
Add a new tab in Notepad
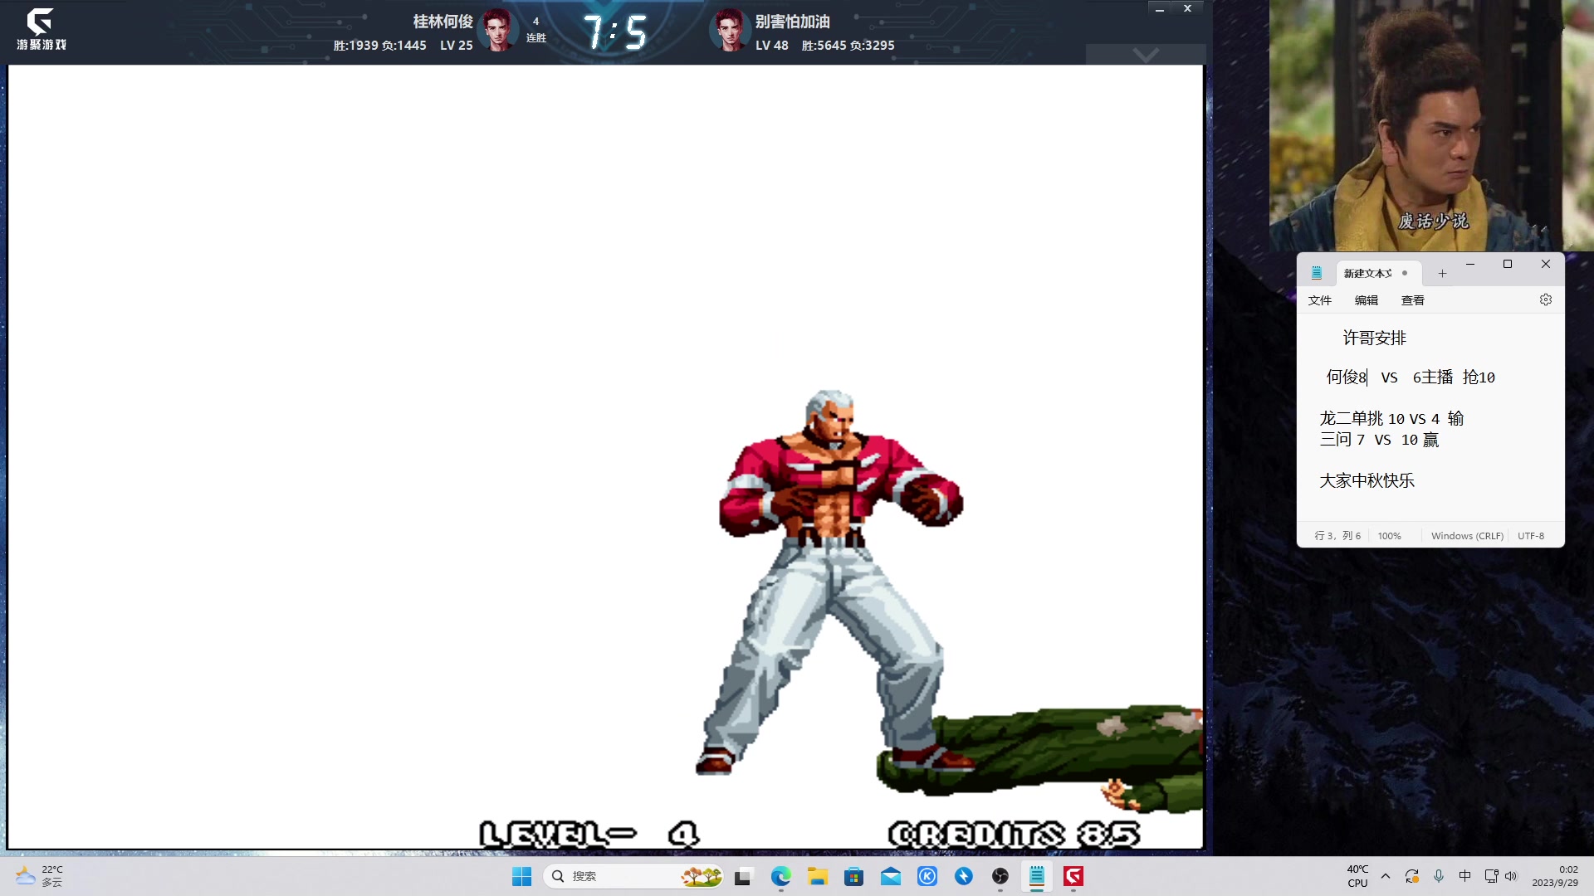pos(1442,273)
